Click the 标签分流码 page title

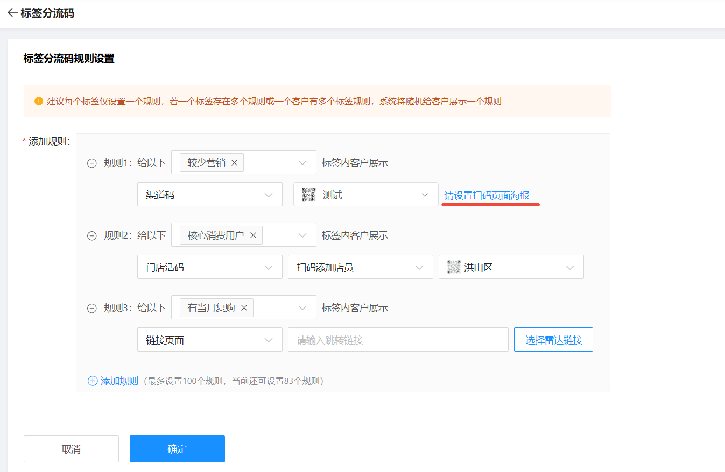47,13
